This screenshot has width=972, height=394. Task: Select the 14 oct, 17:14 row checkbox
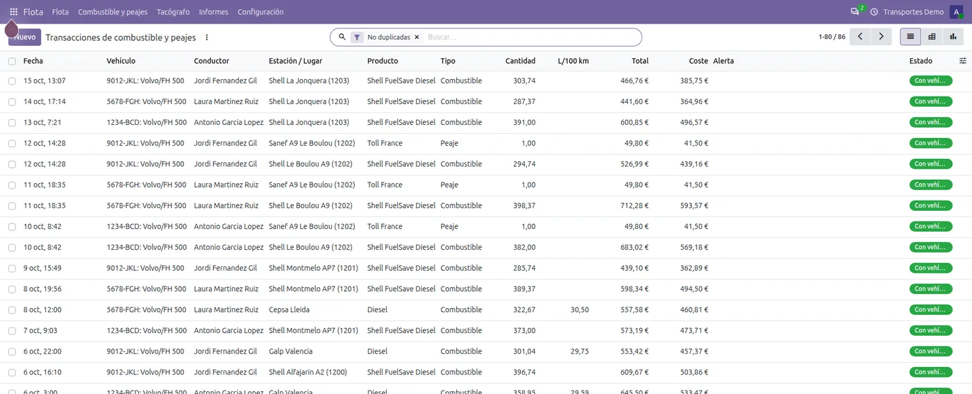12,102
